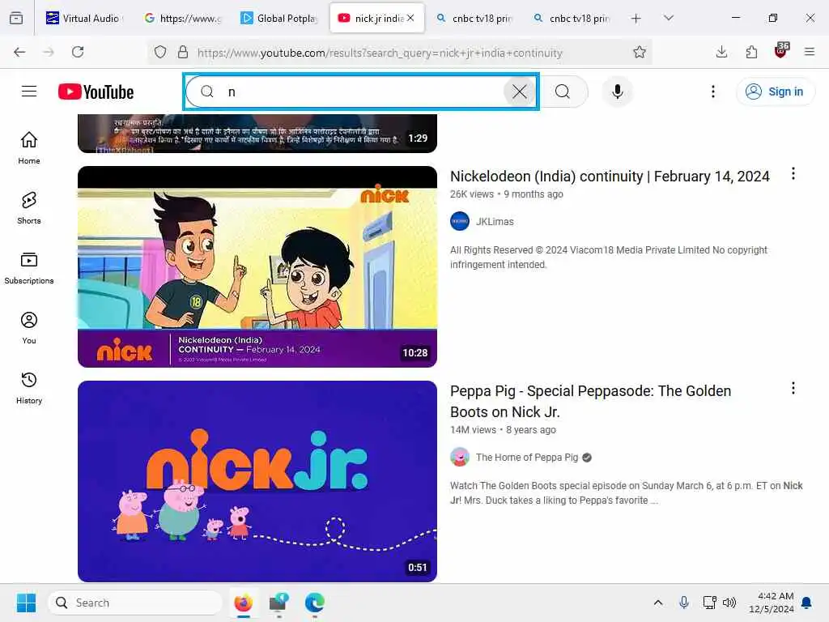
Task: Open a new browser tab
Action: (x=636, y=18)
